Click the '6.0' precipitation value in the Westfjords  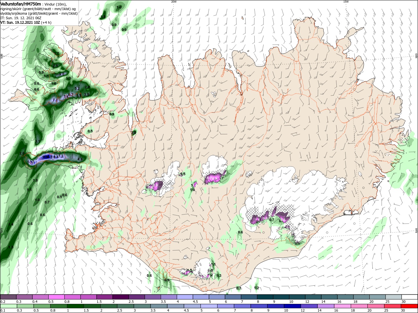pos(61,74)
